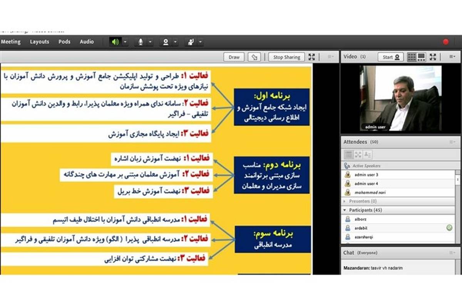Mute the green speaker icon

pos(115,42)
